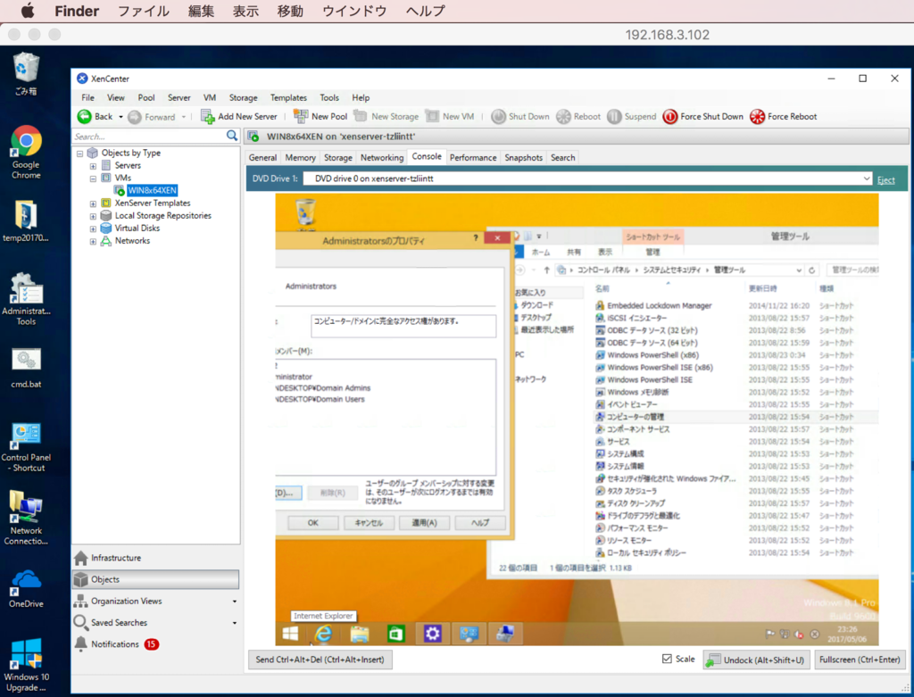Viewport: 914px width, 697px height.
Task: Open the Organization Views dropdown arrow
Action: tap(235, 602)
